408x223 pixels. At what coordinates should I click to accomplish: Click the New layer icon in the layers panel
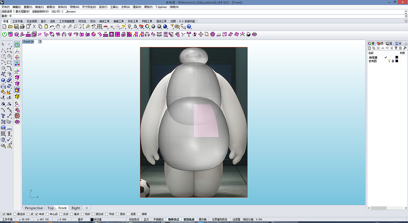[369, 48]
